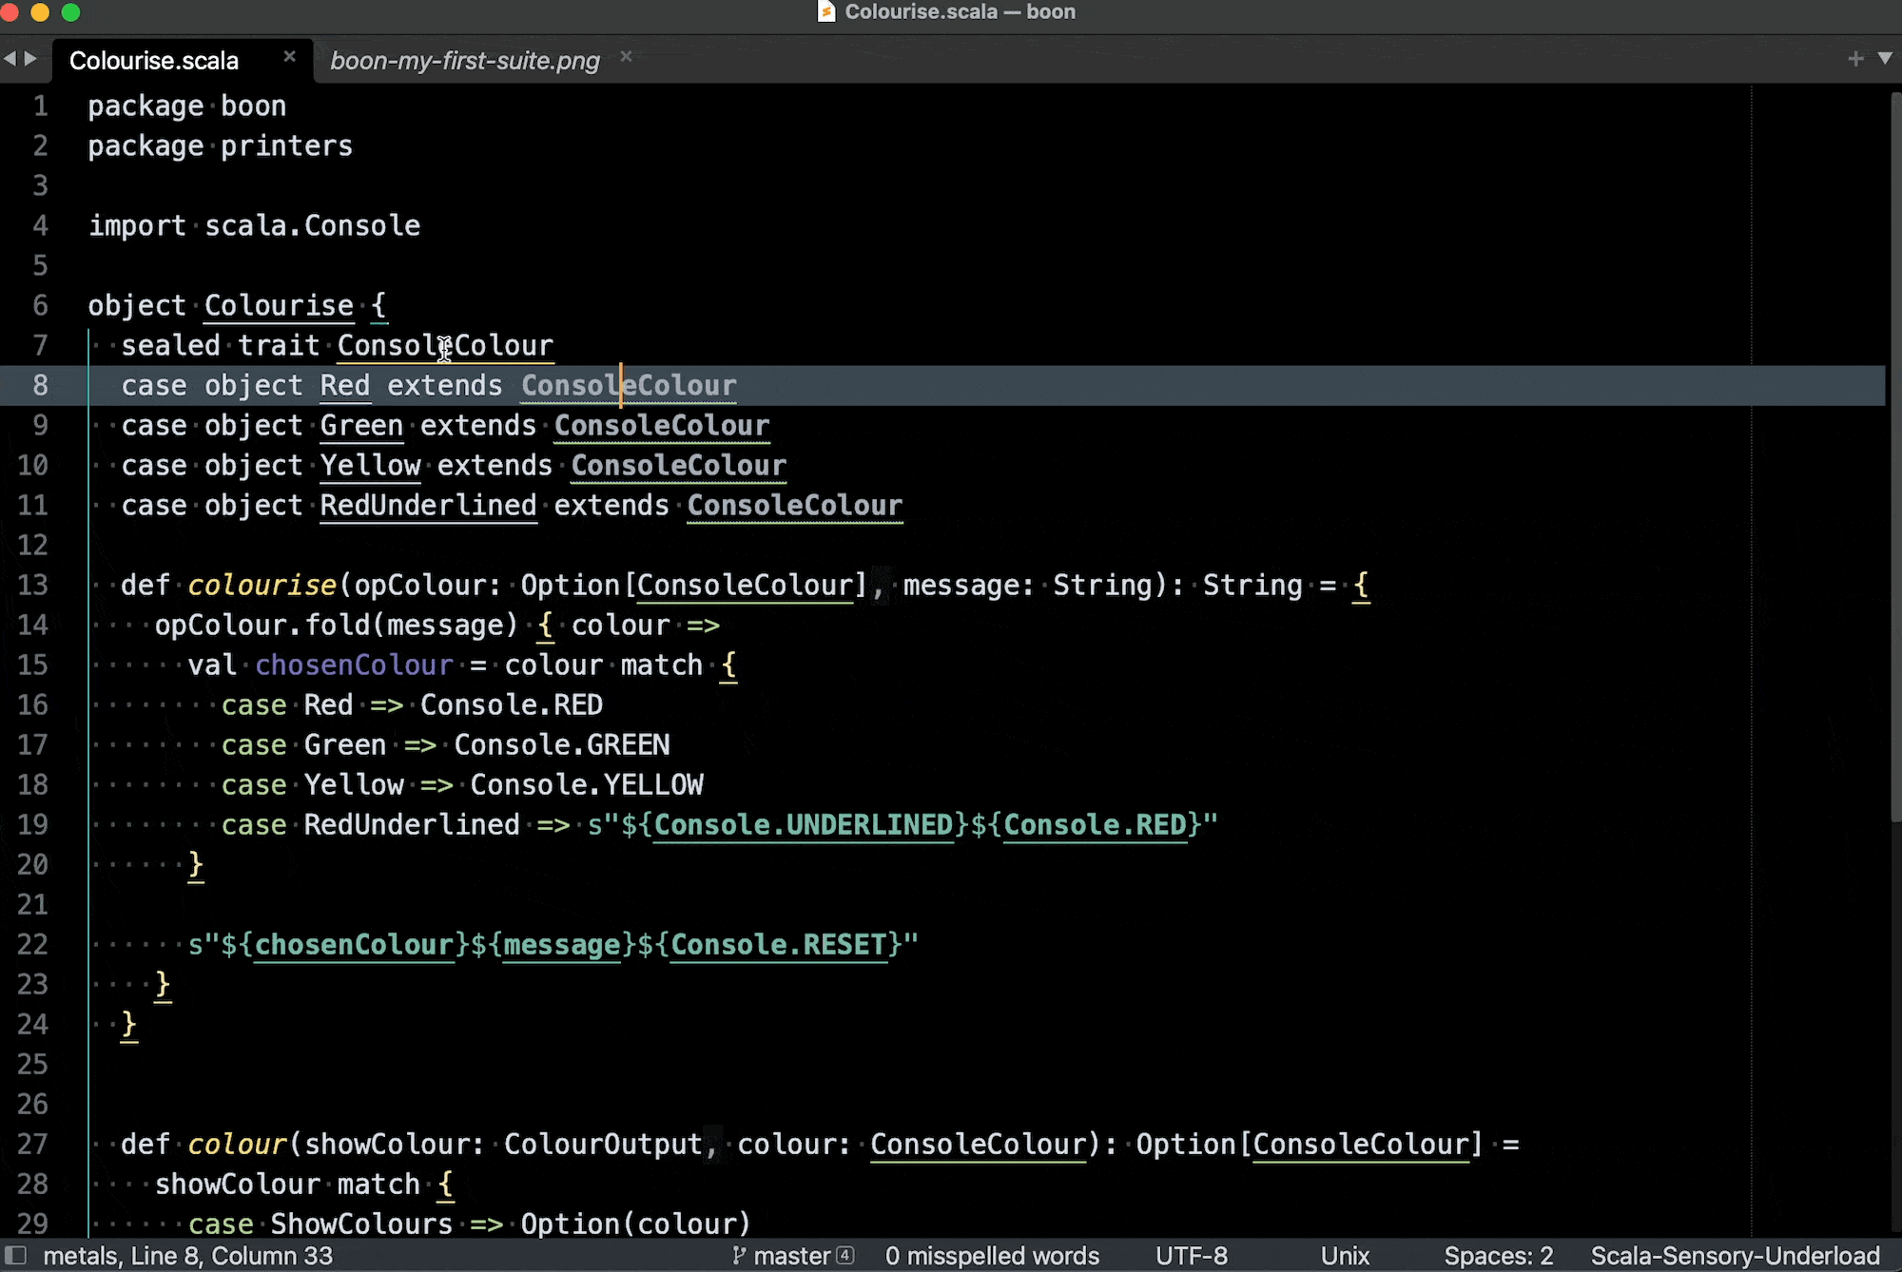Click ColourOutput type on line 27
The width and height of the screenshot is (1902, 1272).
tap(603, 1144)
